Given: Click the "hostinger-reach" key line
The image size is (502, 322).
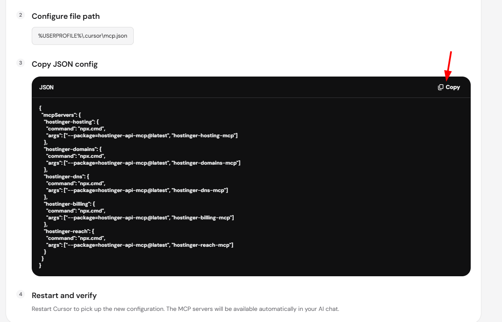Looking at the screenshot, I should coord(69,231).
